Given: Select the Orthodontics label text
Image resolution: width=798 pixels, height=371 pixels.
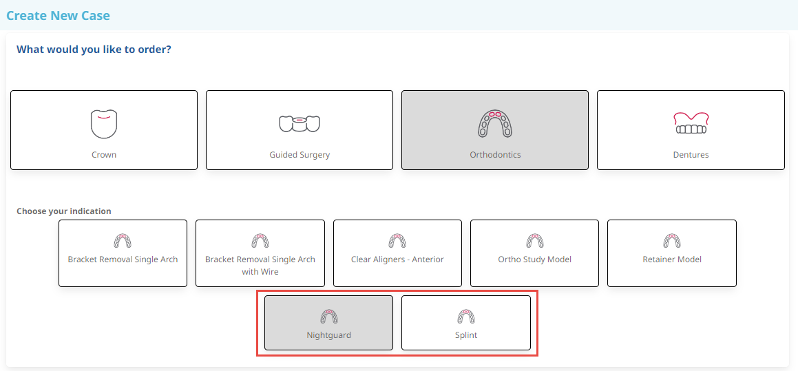Looking at the screenshot, I should click(495, 155).
